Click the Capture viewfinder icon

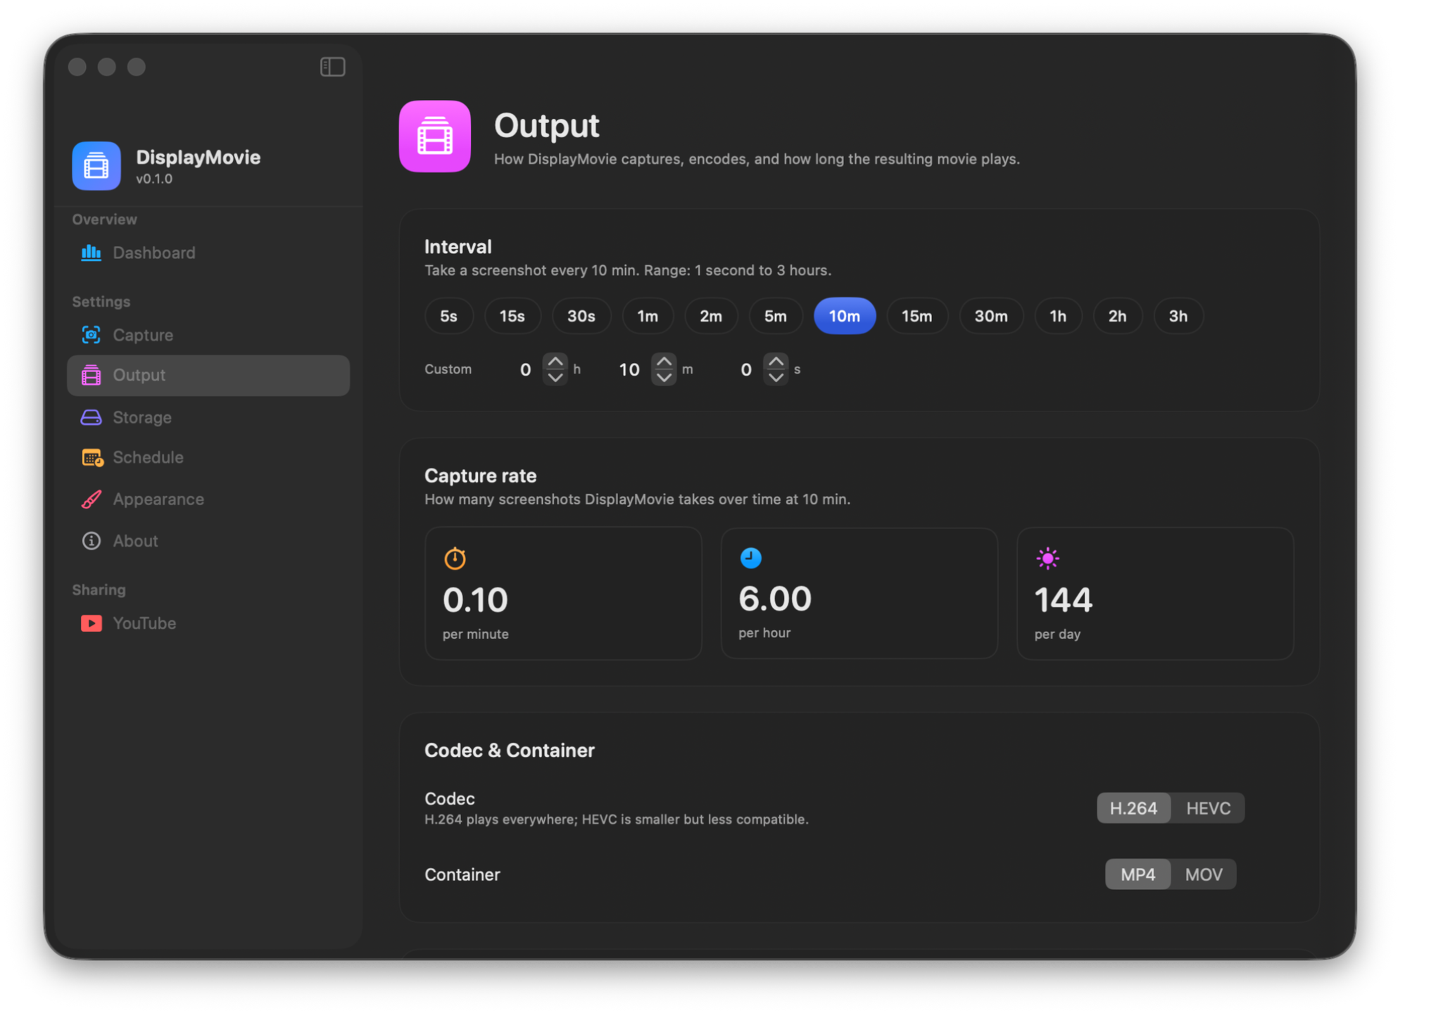91,335
